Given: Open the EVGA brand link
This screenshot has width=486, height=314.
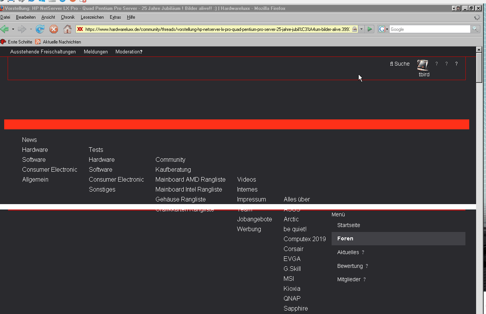Looking at the screenshot, I should click(x=292, y=259).
